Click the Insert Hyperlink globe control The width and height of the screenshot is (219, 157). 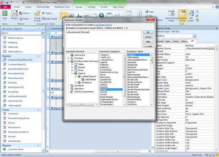click(101, 15)
